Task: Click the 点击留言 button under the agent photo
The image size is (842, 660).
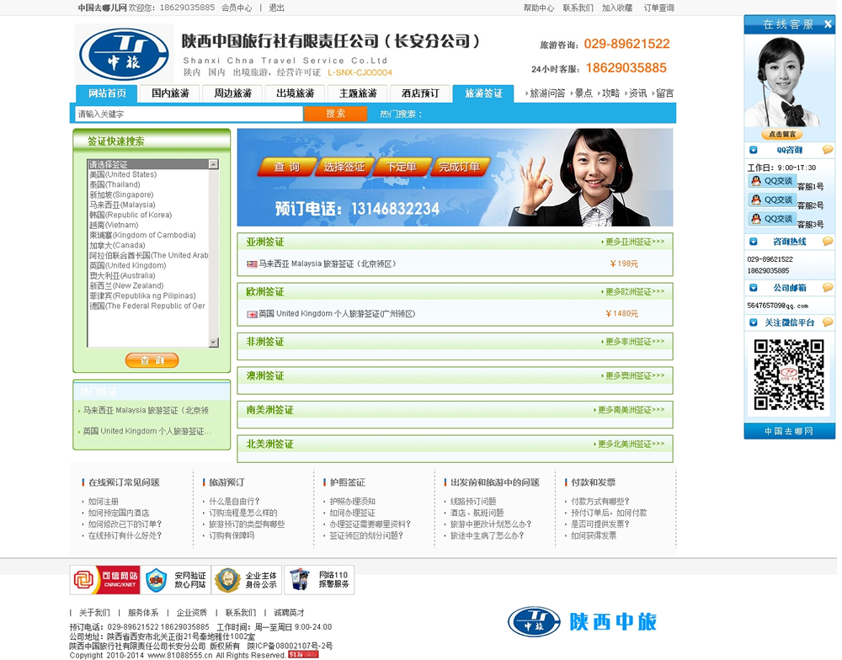Action: coord(782,134)
